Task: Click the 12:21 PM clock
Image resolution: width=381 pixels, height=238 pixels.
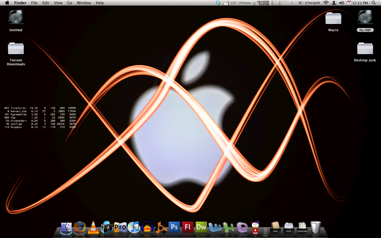Action: coord(360,3)
